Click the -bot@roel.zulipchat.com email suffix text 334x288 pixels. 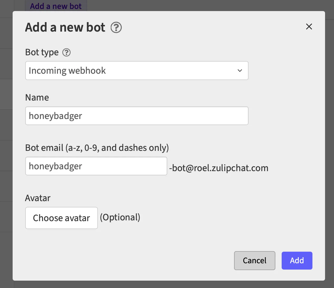219,168
